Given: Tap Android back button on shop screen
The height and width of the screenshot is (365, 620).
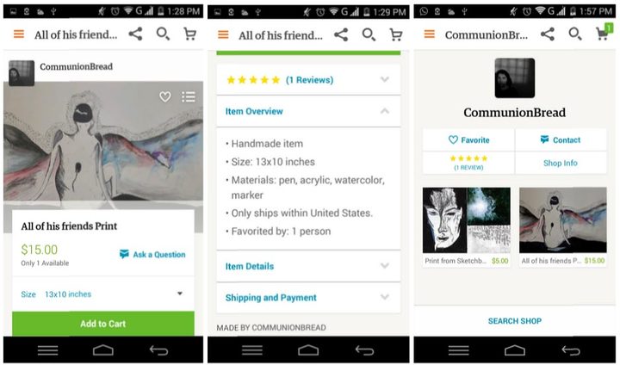Looking at the screenshot, I should [x=571, y=350].
